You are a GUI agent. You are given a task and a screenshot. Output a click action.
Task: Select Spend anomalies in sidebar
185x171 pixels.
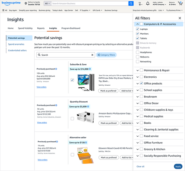(x=16, y=44)
